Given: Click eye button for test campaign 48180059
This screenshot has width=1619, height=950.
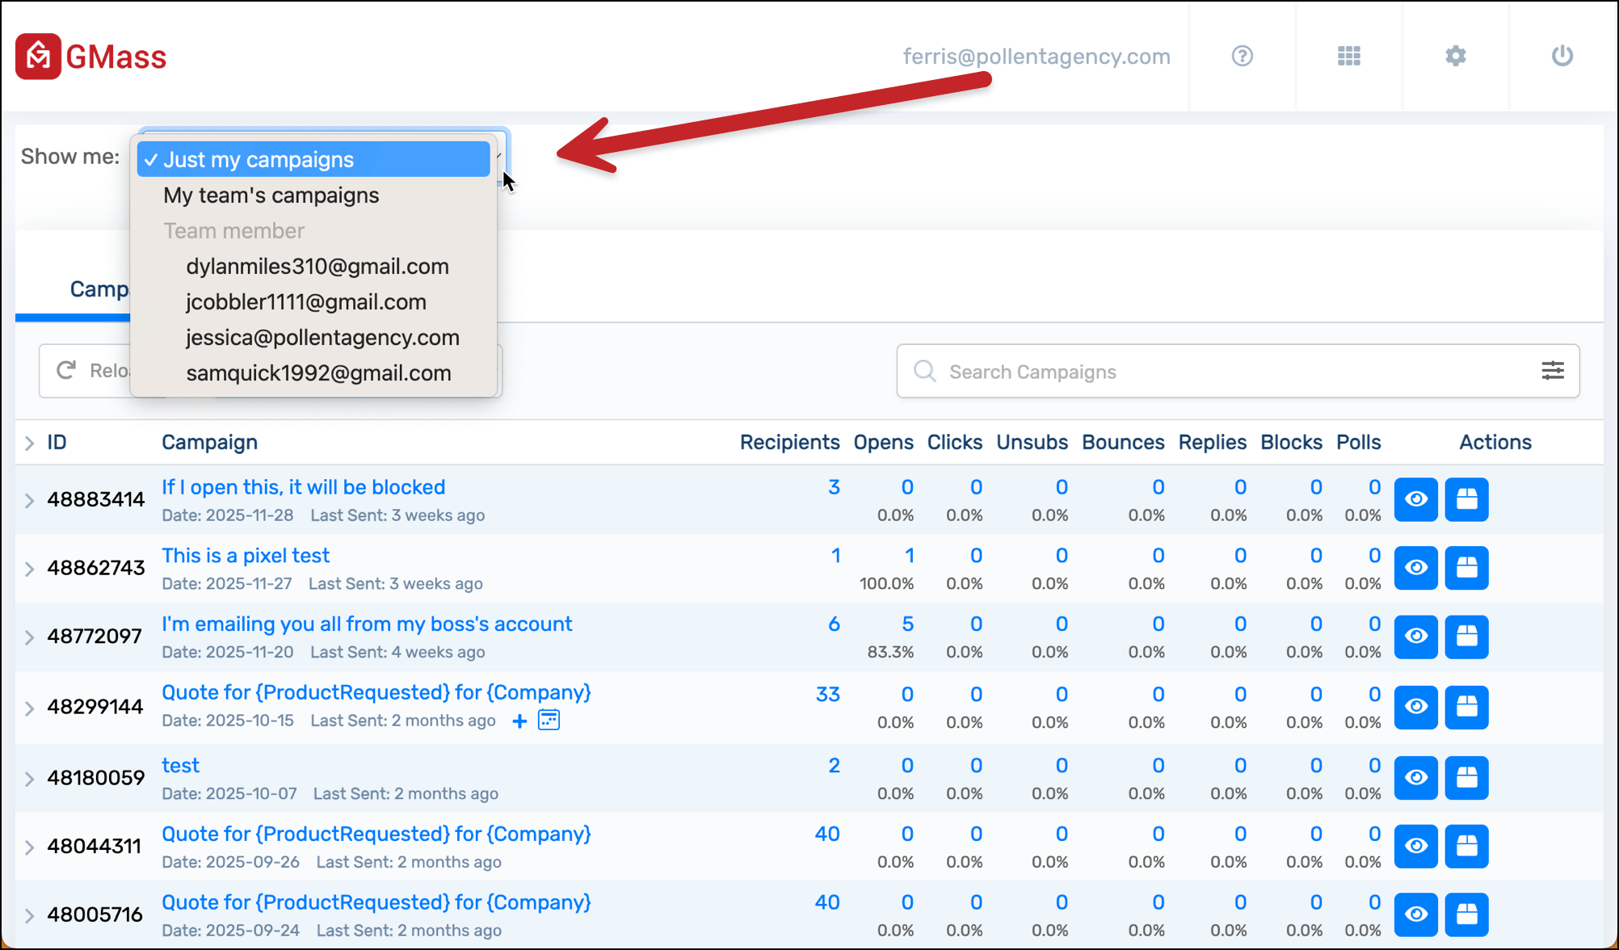Looking at the screenshot, I should click(x=1415, y=778).
